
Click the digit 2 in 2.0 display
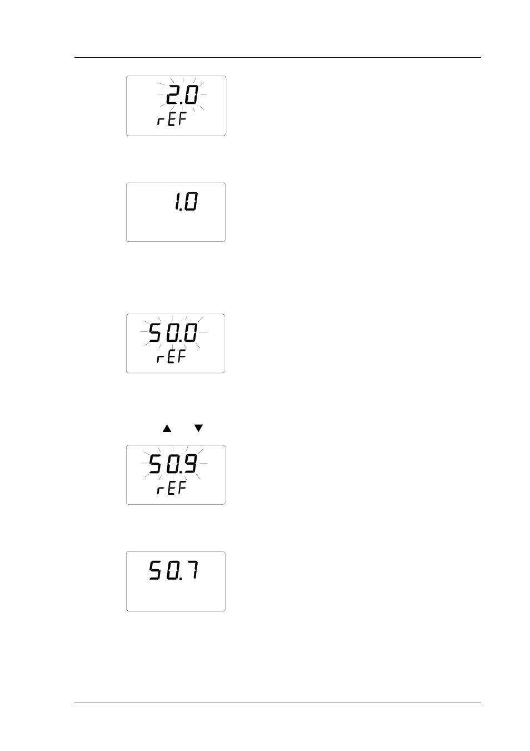[x=173, y=96]
